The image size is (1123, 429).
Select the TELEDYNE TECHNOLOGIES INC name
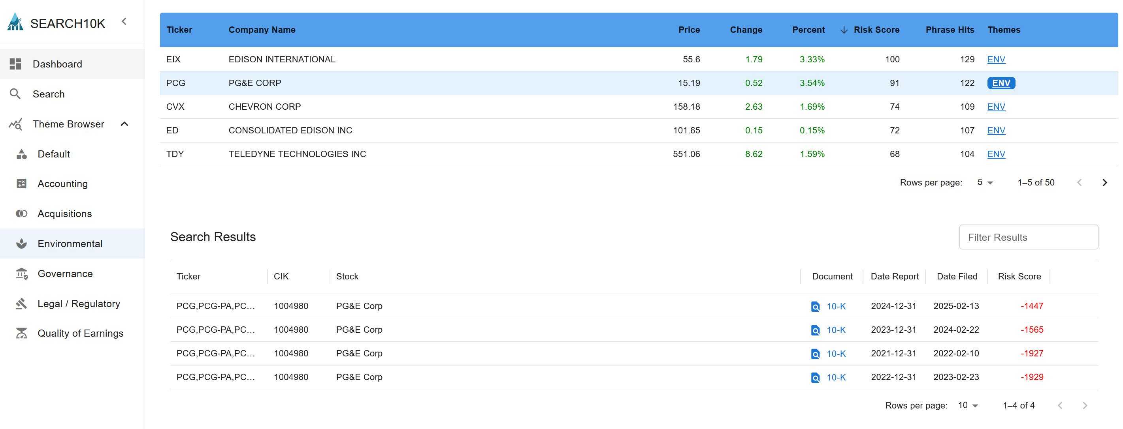(297, 154)
